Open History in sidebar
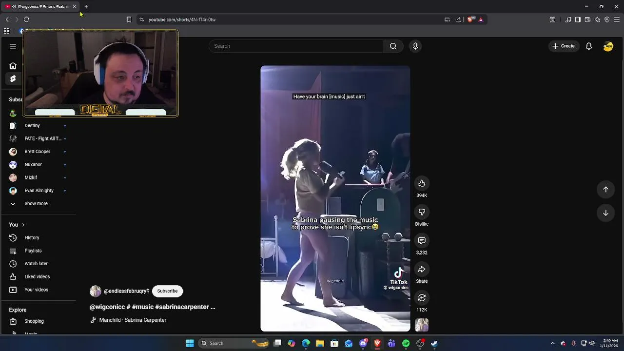The height and width of the screenshot is (351, 624). click(x=32, y=237)
